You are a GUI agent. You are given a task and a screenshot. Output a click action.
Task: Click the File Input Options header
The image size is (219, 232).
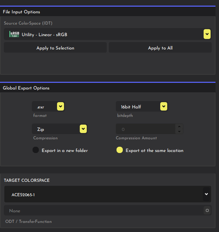tap(22, 12)
